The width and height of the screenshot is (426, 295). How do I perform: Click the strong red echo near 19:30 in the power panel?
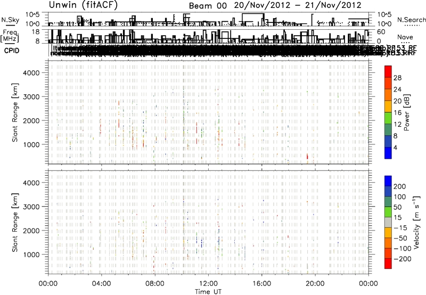pyautogui.click(x=307, y=157)
